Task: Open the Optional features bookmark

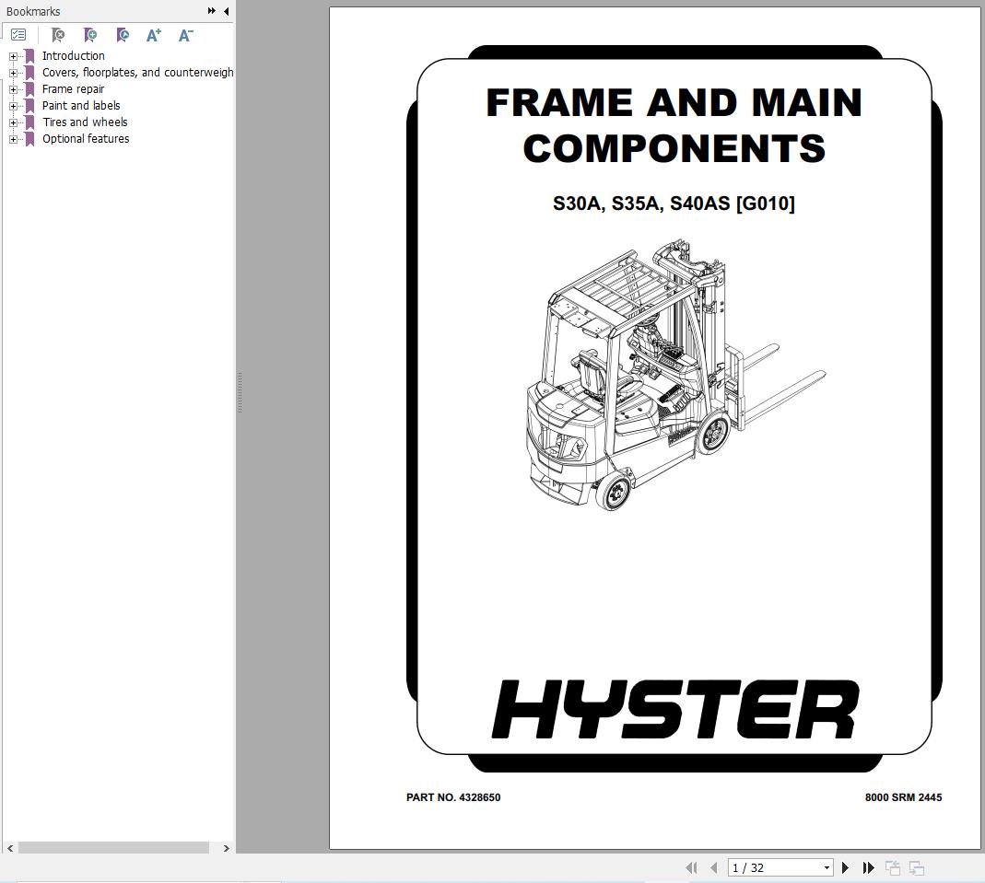Action: tap(86, 139)
